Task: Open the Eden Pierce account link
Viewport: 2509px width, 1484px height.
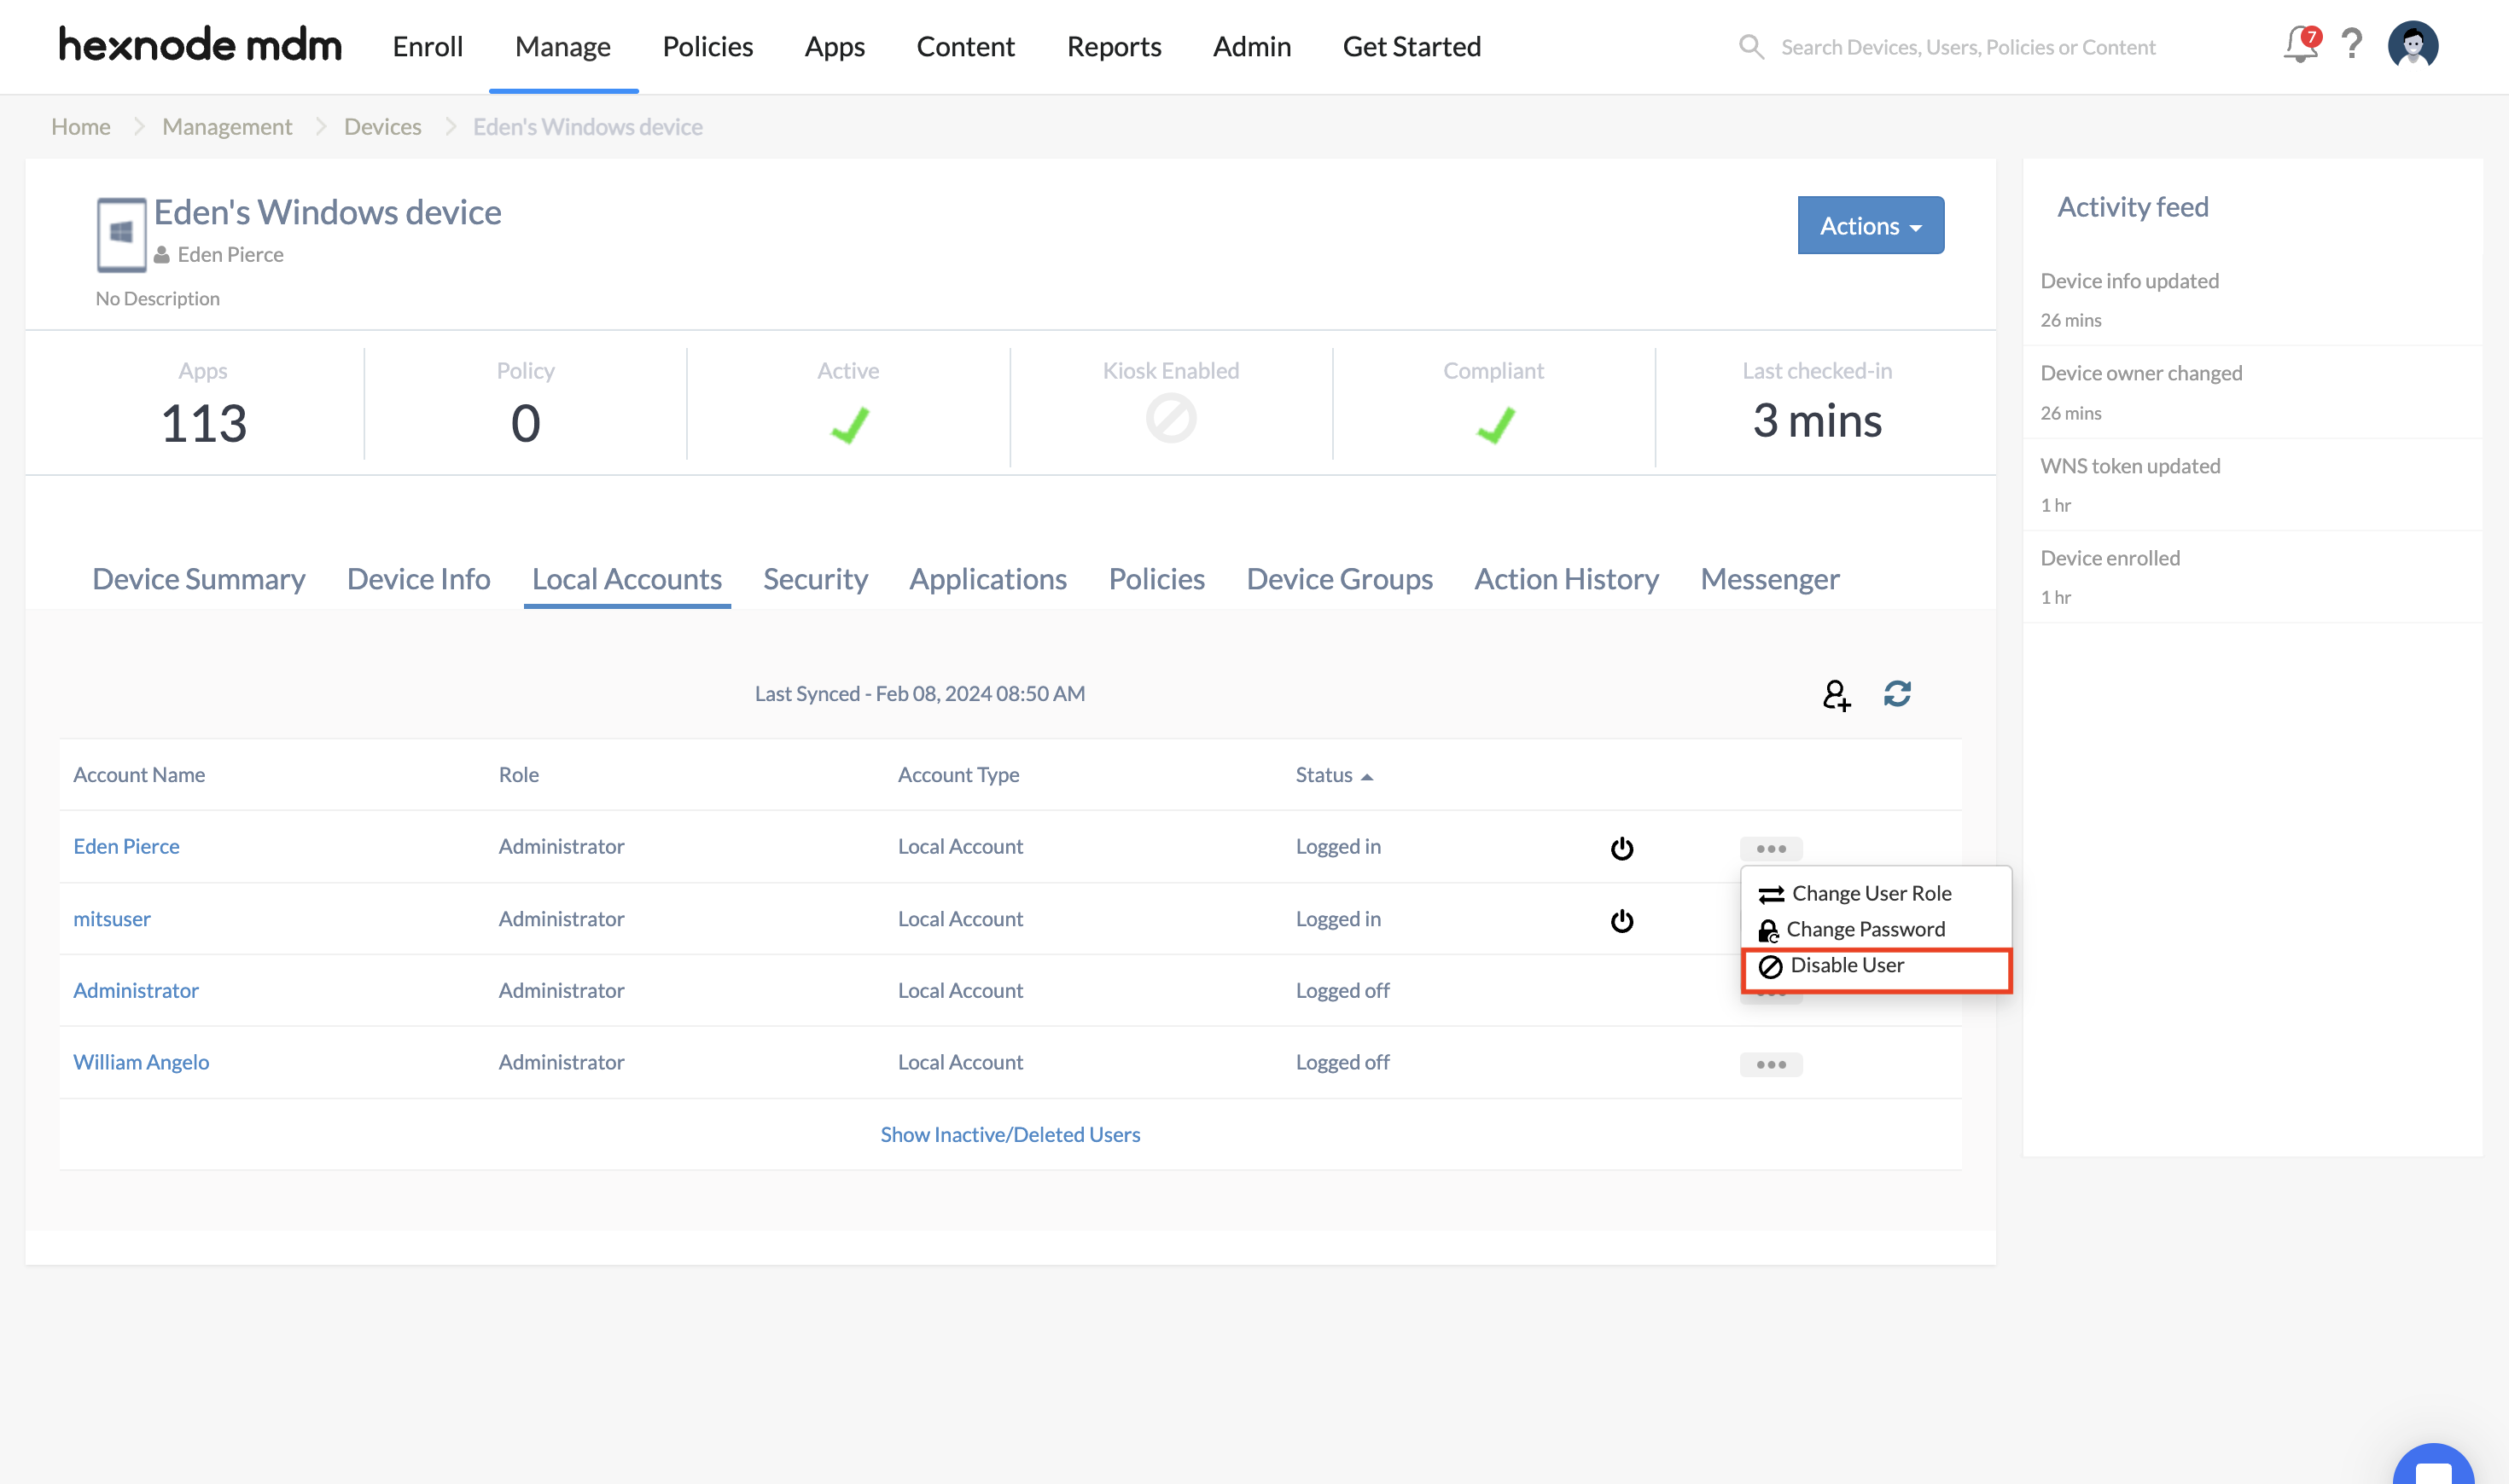Action: point(126,846)
